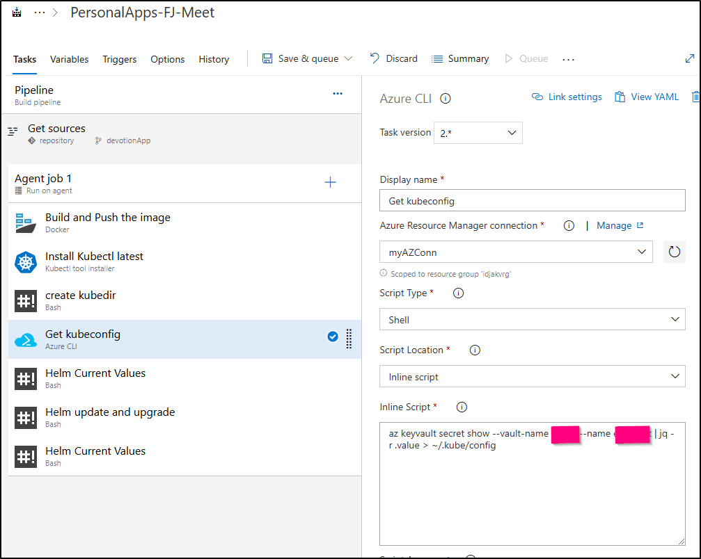Open the pipeline Summary
The height and width of the screenshot is (559, 701).
pyautogui.click(x=460, y=58)
